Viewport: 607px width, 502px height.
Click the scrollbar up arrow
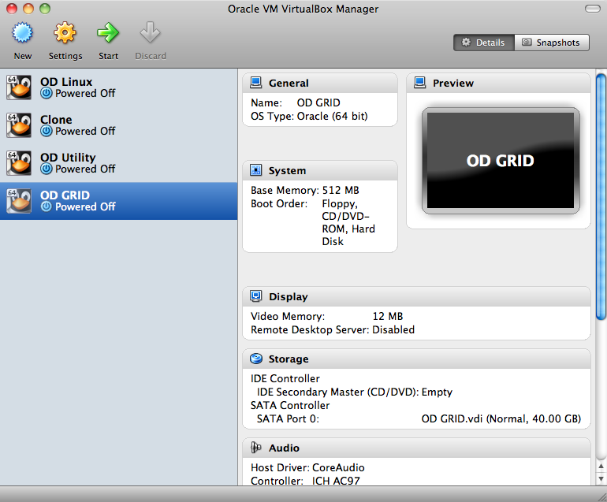point(601,467)
